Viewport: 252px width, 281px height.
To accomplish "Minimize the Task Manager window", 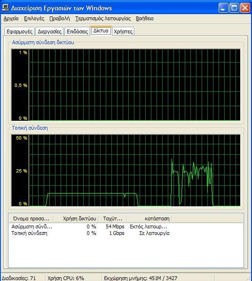I will pos(223,8).
